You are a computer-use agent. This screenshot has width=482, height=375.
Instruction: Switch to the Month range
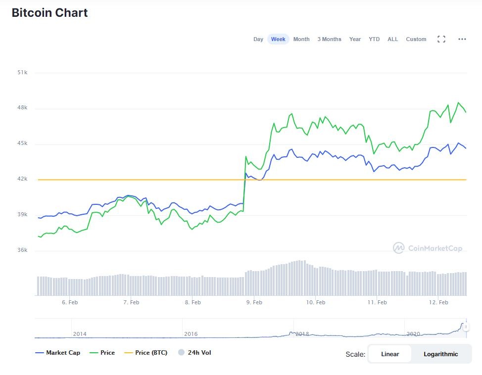(x=301, y=39)
